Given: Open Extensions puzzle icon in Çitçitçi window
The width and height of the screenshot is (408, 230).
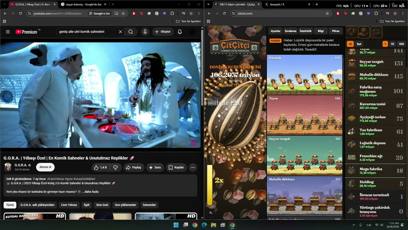Looking at the screenshot, I should coord(376,13).
